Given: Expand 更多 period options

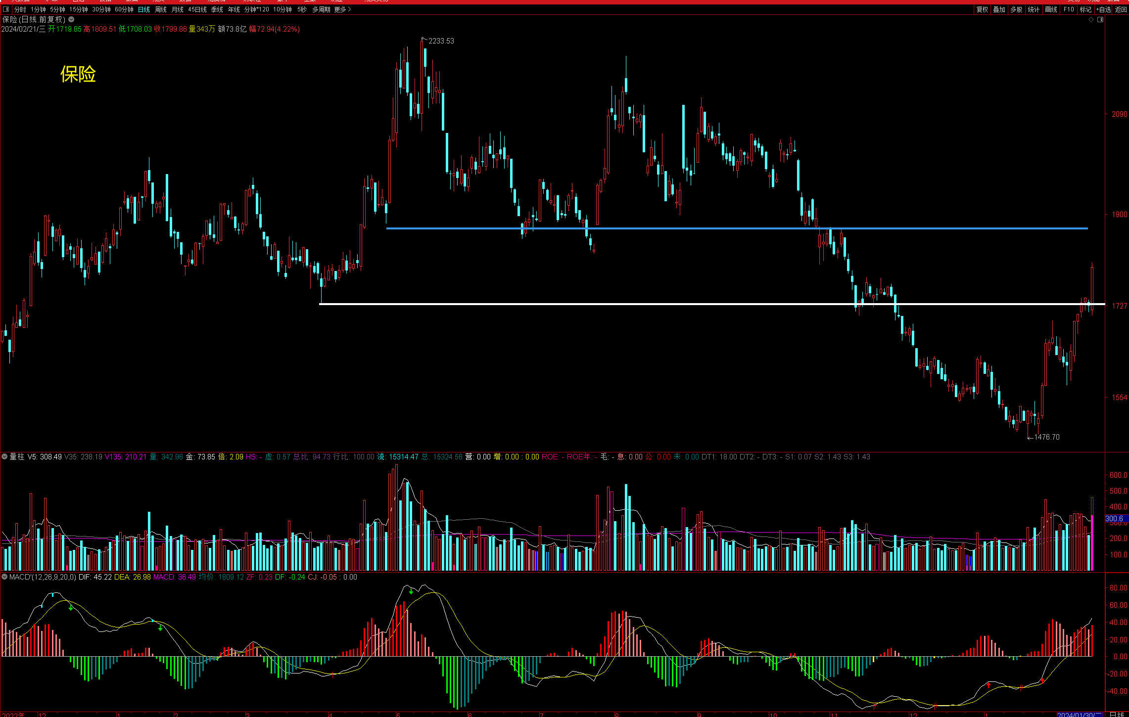Looking at the screenshot, I should point(342,9).
